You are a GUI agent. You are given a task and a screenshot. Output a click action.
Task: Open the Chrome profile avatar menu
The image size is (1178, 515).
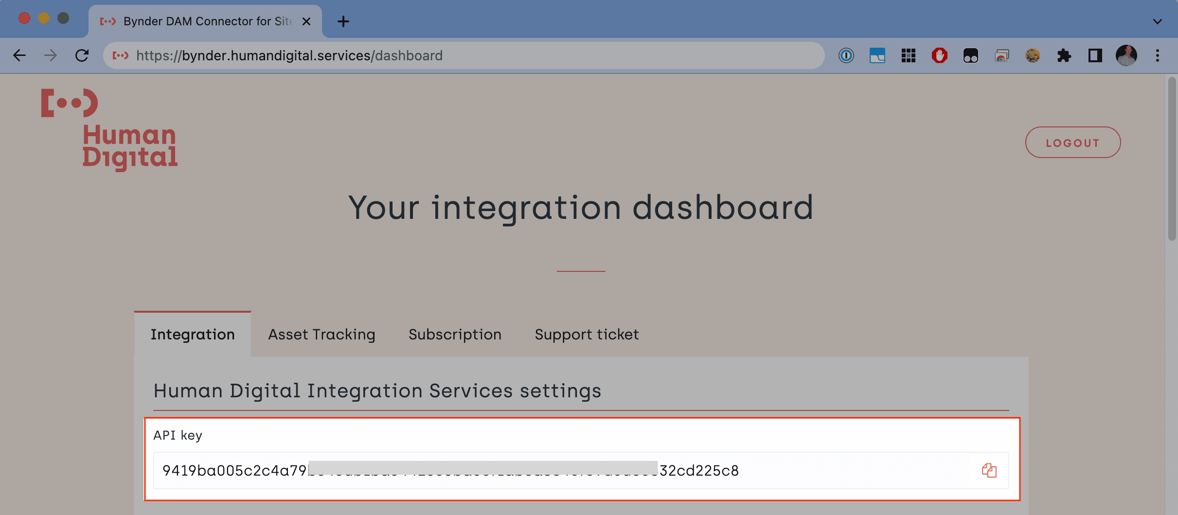click(x=1126, y=55)
